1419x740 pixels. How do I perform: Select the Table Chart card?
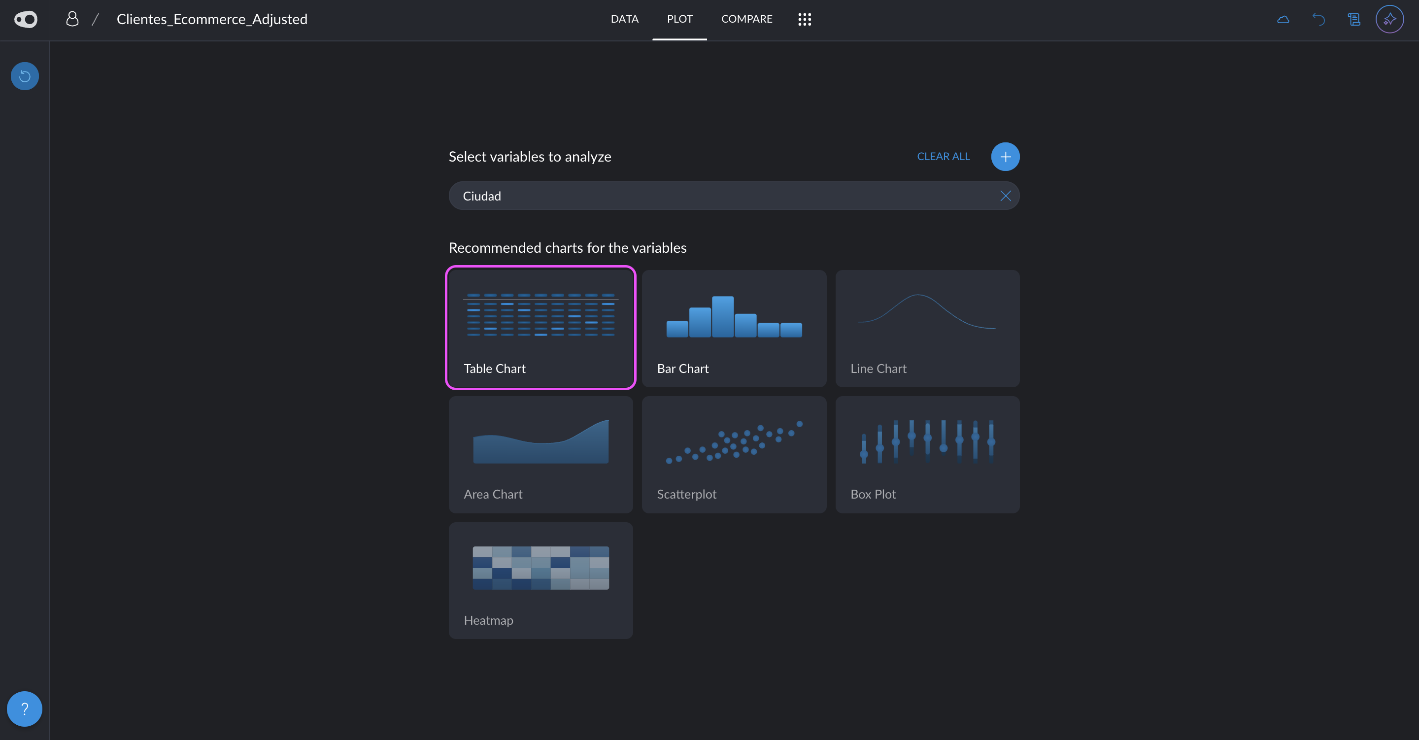(x=541, y=328)
